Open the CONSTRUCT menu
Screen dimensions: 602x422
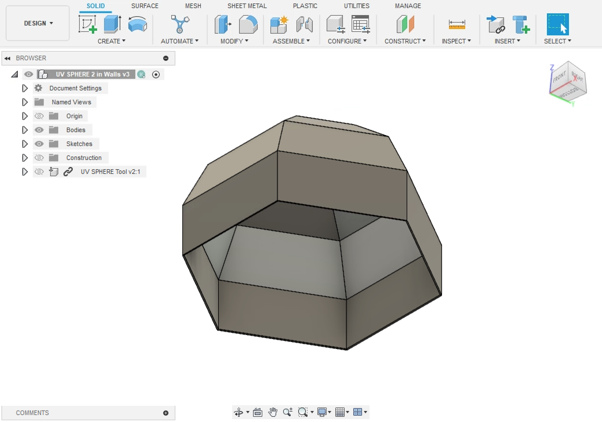click(x=405, y=41)
